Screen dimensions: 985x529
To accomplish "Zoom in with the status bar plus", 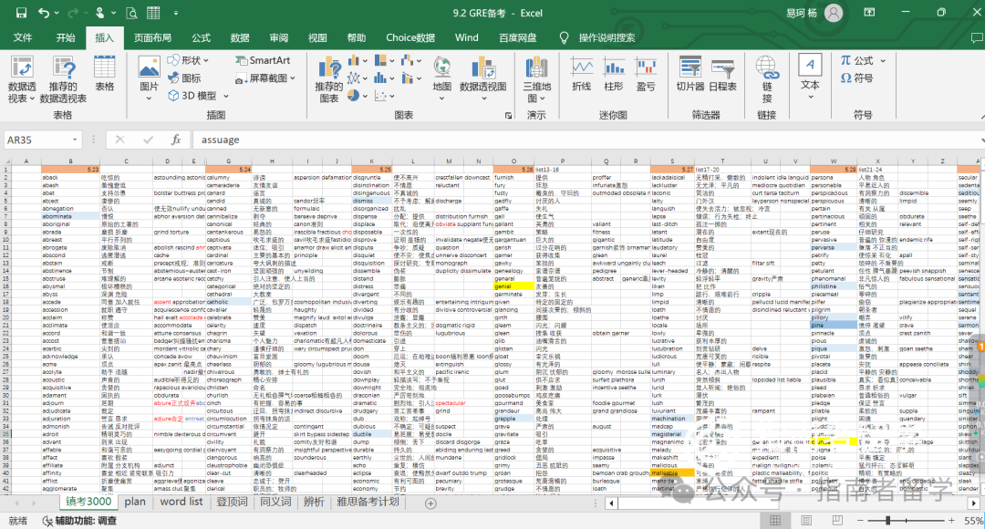I will coord(951,521).
